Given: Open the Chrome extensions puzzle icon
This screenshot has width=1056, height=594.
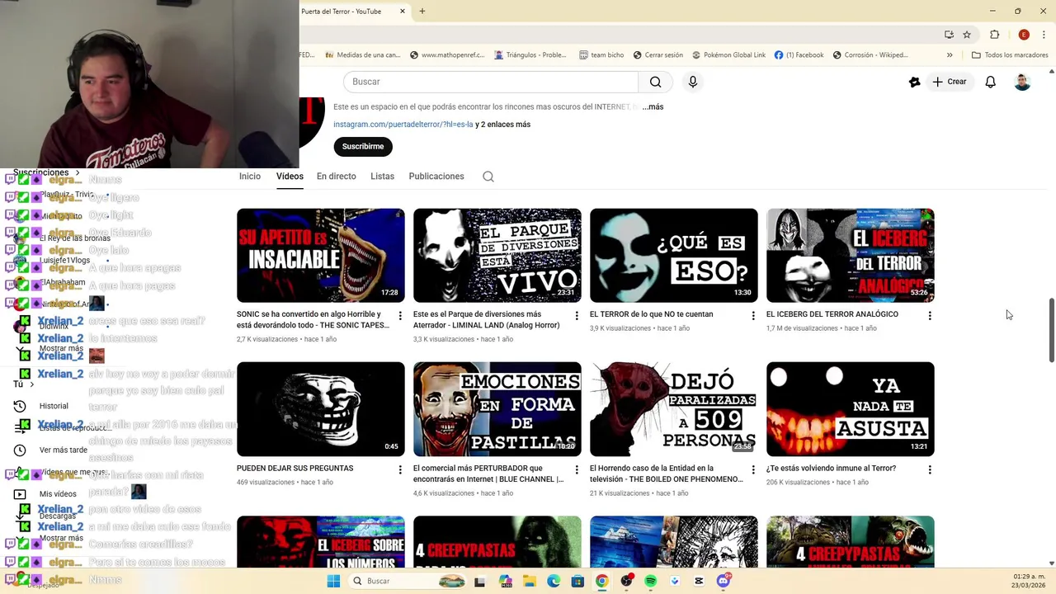Looking at the screenshot, I should (x=994, y=35).
